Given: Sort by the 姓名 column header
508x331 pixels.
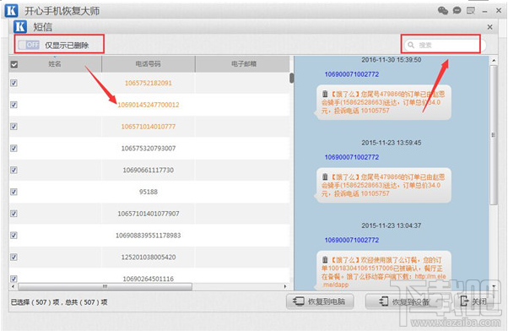Looking at the screenshot, I should point(55,64).
